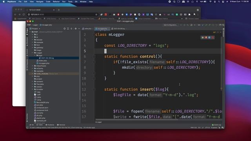Open the Apple menu
Image resolution: width=251 pixels, height=141 pixels.
coord(4,2)
